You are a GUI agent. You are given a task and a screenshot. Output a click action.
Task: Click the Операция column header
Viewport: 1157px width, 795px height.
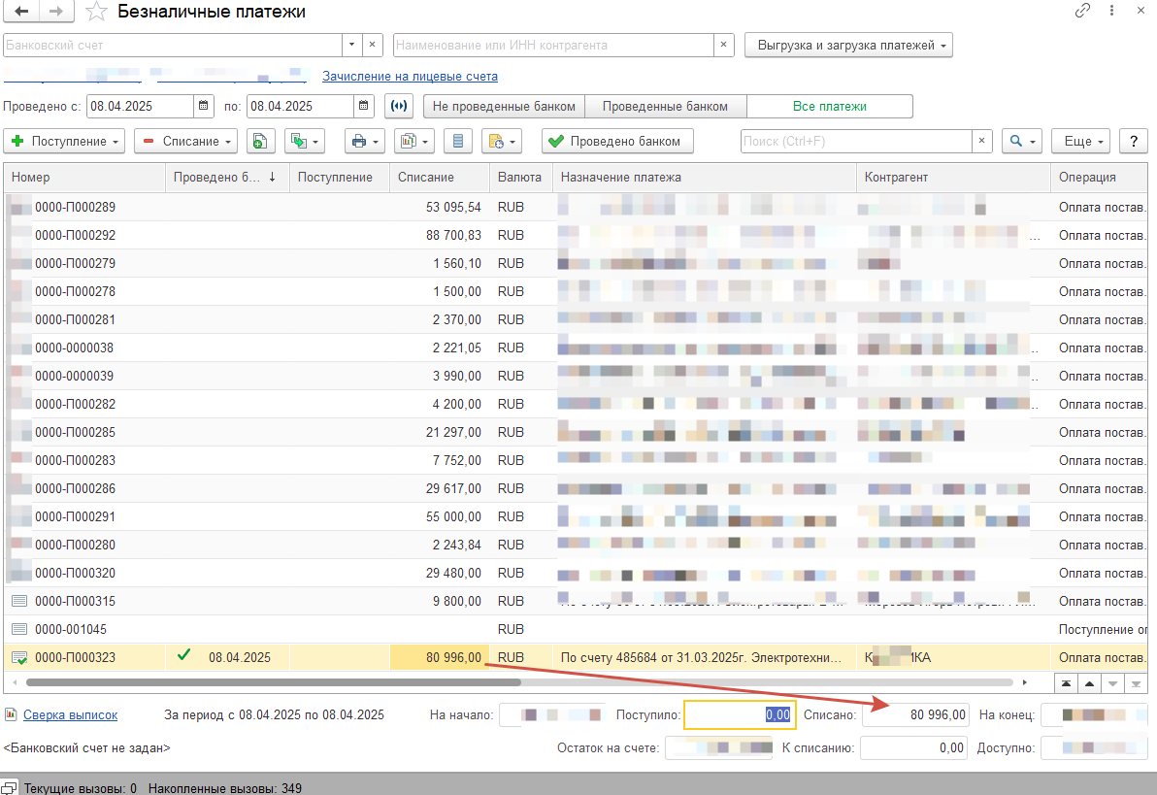(1099, 178)
